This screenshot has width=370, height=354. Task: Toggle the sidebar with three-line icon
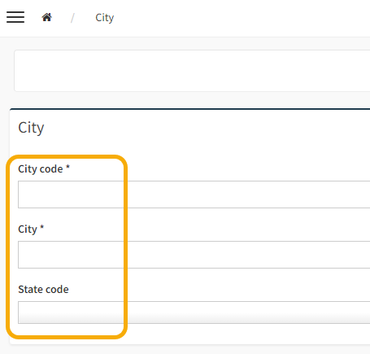tap(15, 17)
